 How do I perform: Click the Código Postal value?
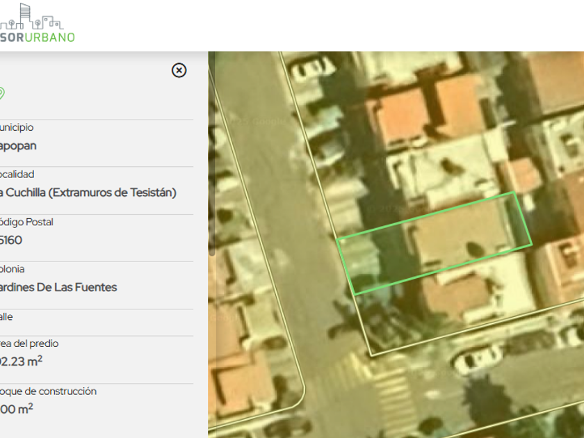click(11, 241)
